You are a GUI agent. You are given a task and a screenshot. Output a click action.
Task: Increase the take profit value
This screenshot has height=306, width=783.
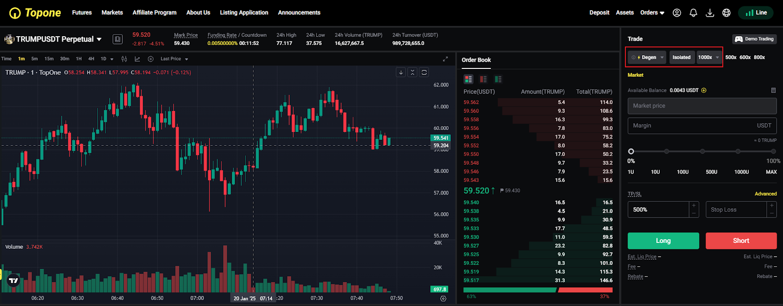point(693,205)
